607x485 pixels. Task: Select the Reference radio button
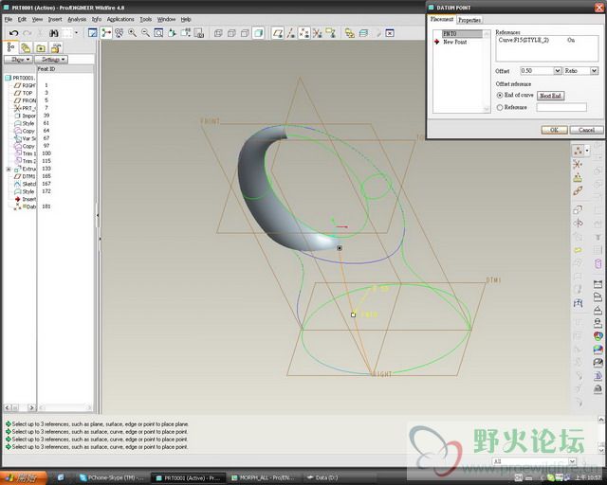coord(500,108)
